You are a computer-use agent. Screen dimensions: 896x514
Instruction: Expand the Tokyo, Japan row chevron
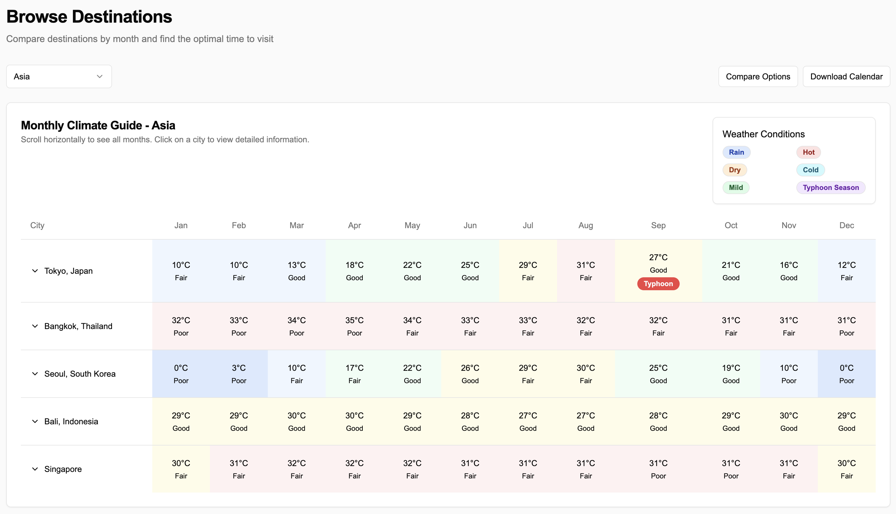point(35,271)
